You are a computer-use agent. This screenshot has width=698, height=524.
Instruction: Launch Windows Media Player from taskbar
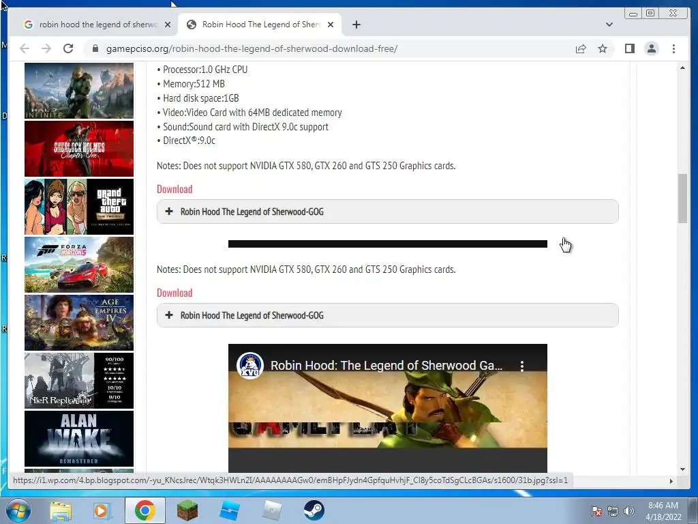[x=102, y=510]
